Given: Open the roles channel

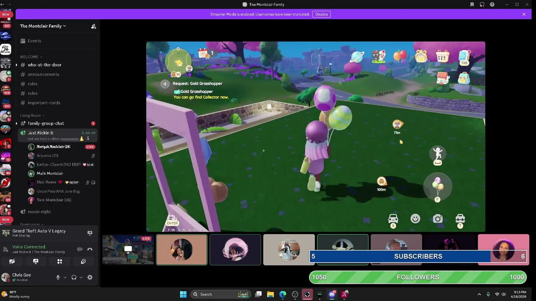Looking at the screenshot, I should [x=57, y=84].
